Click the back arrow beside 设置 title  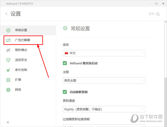6,14
